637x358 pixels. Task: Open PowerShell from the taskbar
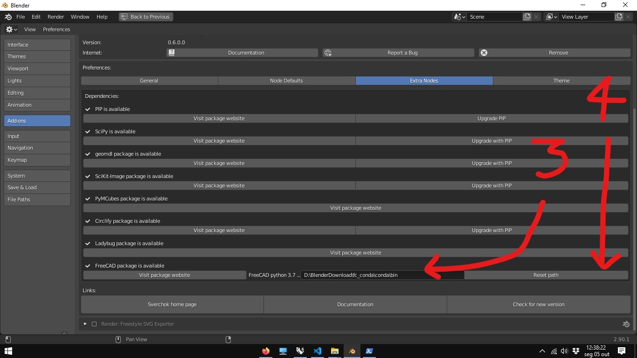click(x=369, y=351)
